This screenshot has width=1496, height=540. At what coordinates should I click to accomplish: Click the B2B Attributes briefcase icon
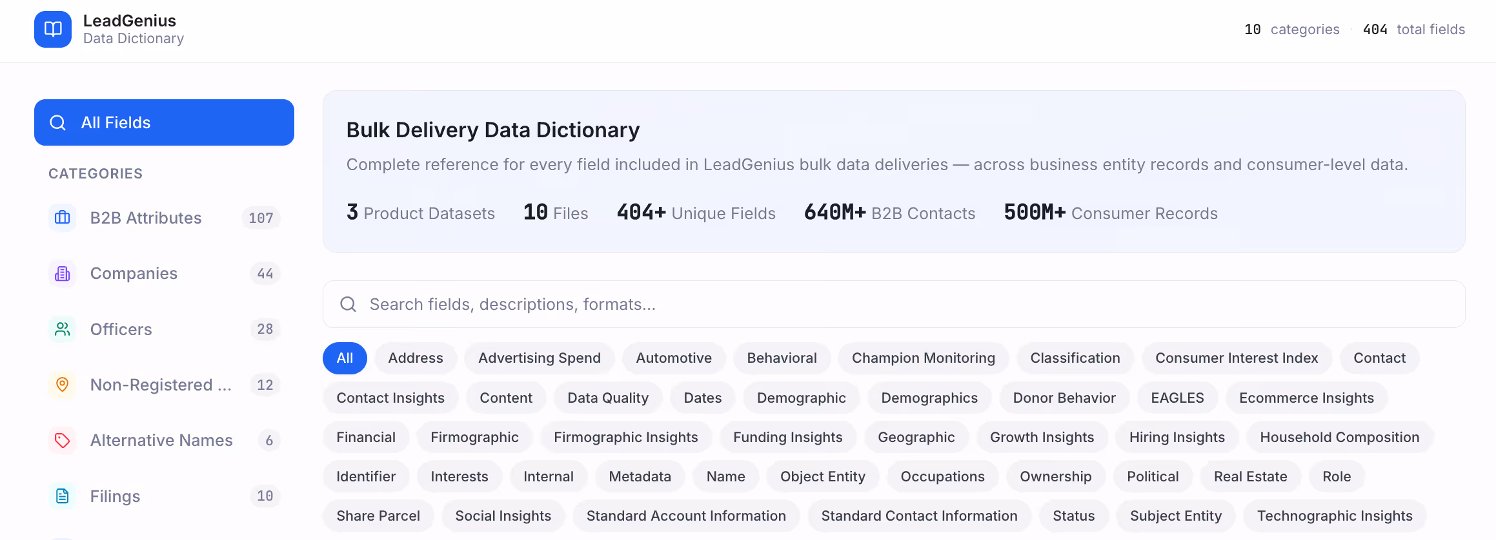[x=63, y=218]
